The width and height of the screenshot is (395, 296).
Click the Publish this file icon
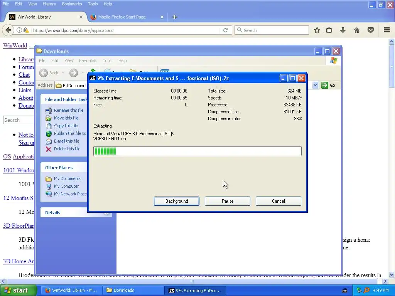[49, 134]
